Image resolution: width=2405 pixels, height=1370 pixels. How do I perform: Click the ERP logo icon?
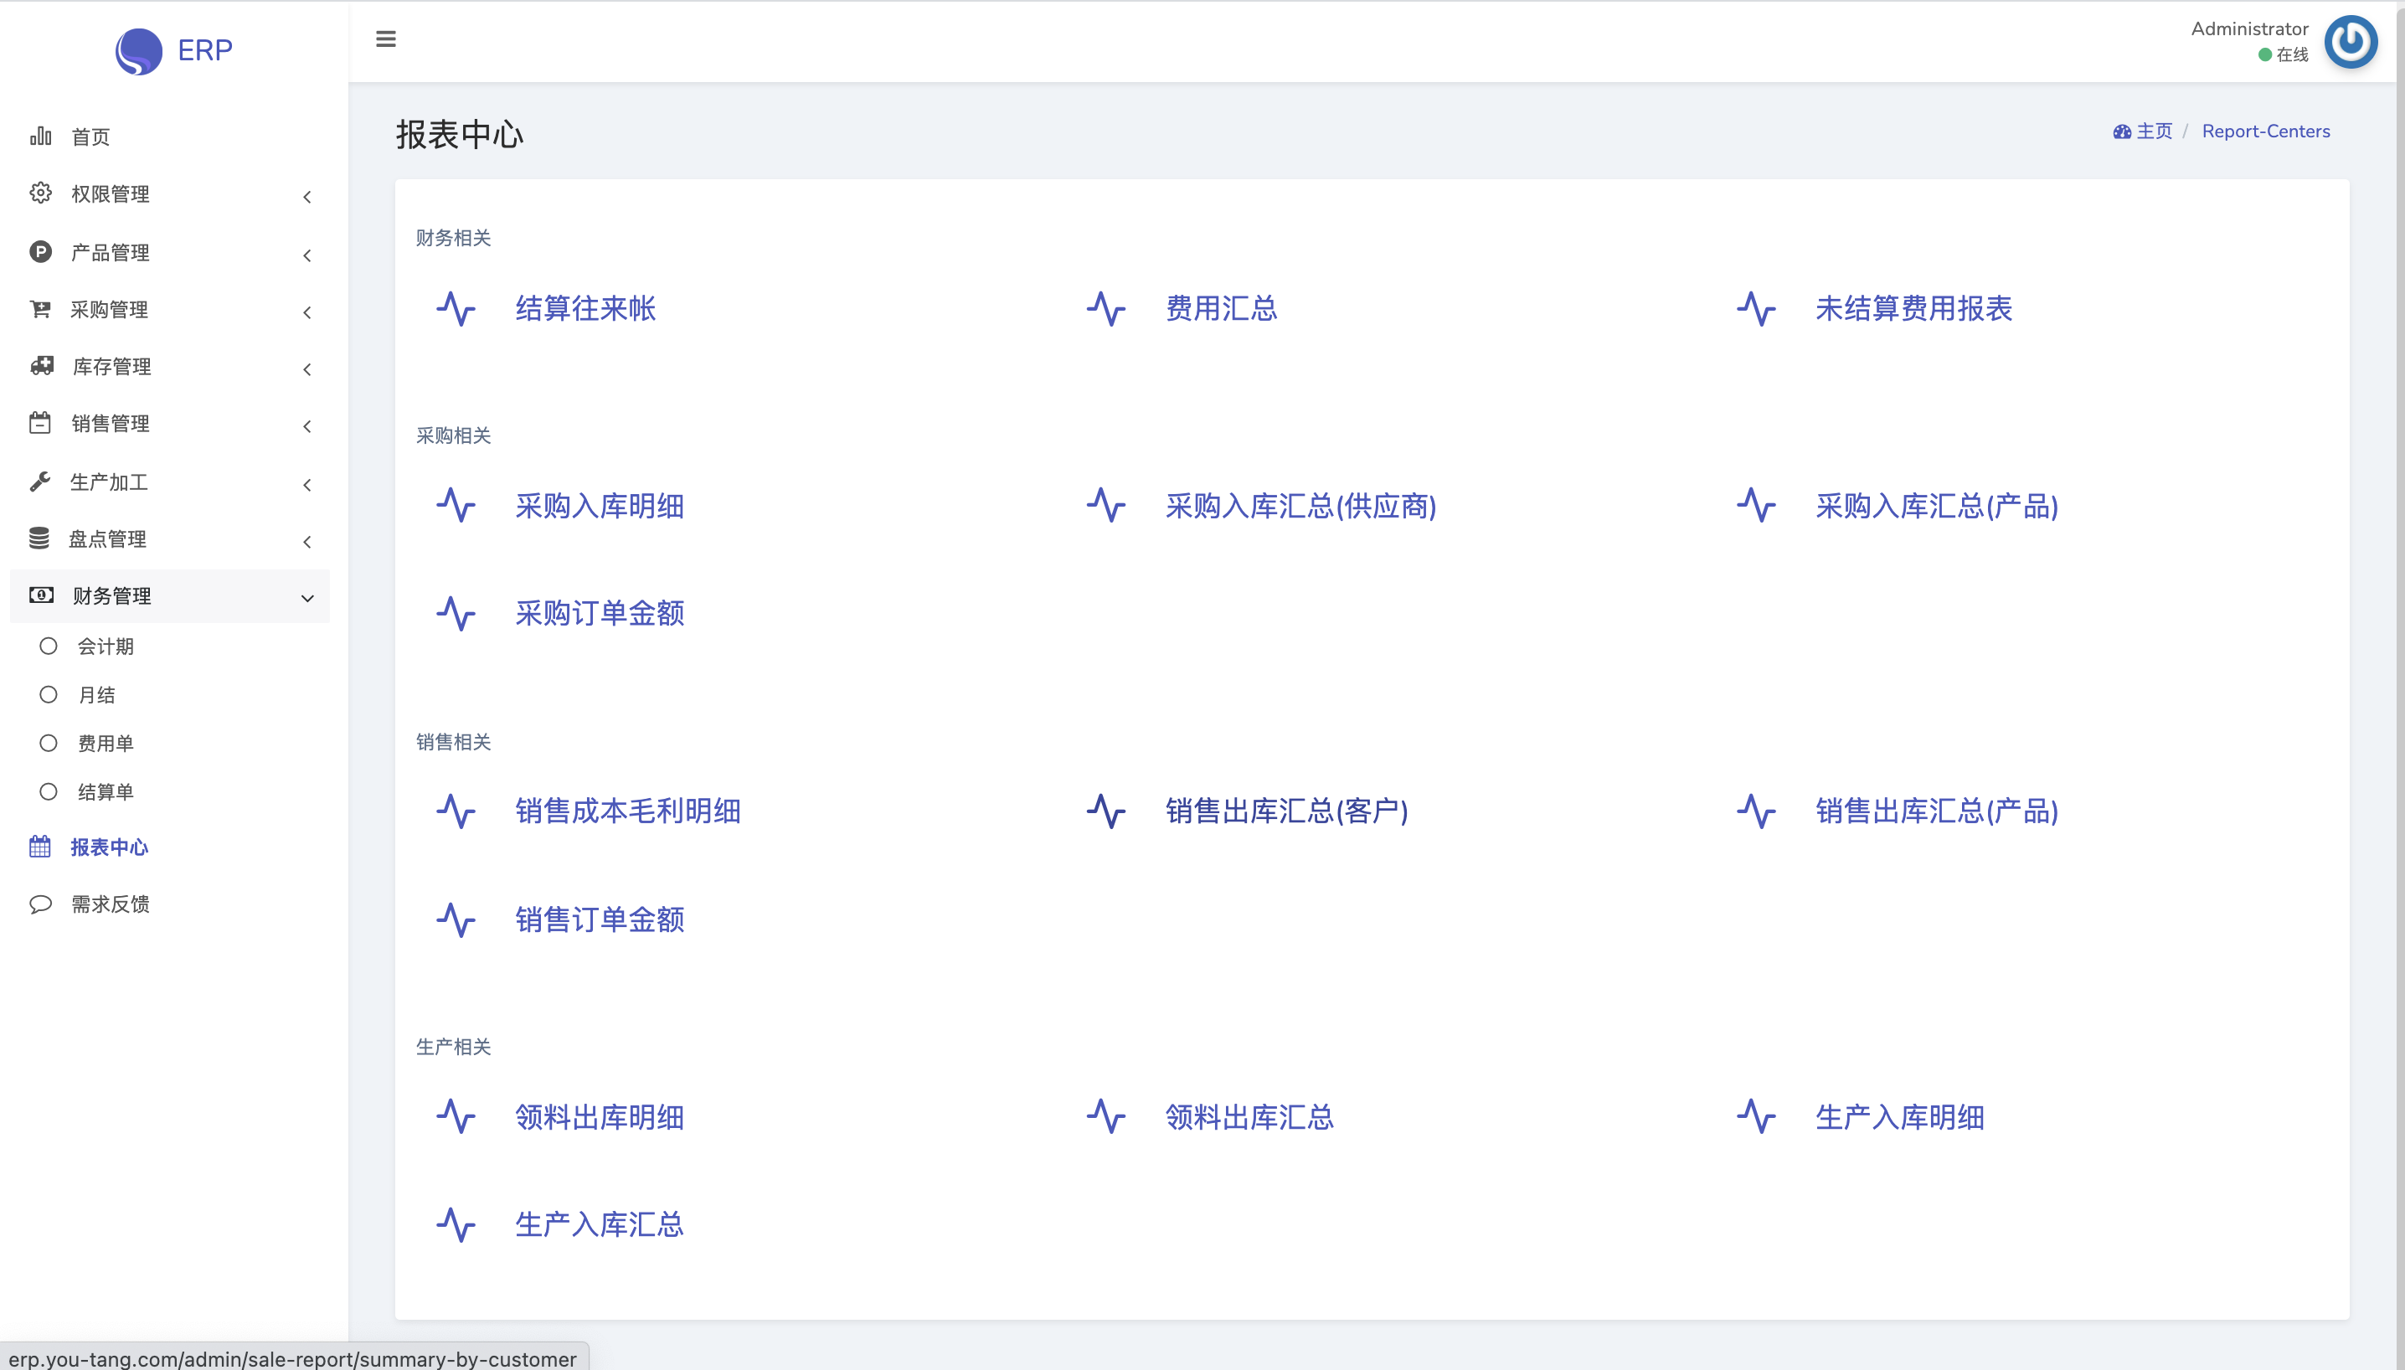139,51
